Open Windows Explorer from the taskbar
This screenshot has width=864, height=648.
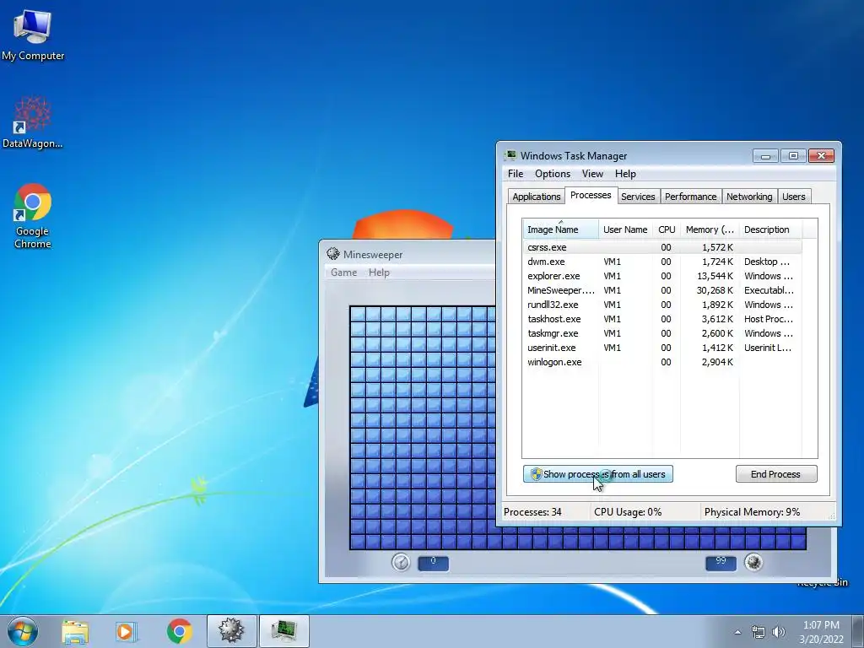(x=75, y=631)
